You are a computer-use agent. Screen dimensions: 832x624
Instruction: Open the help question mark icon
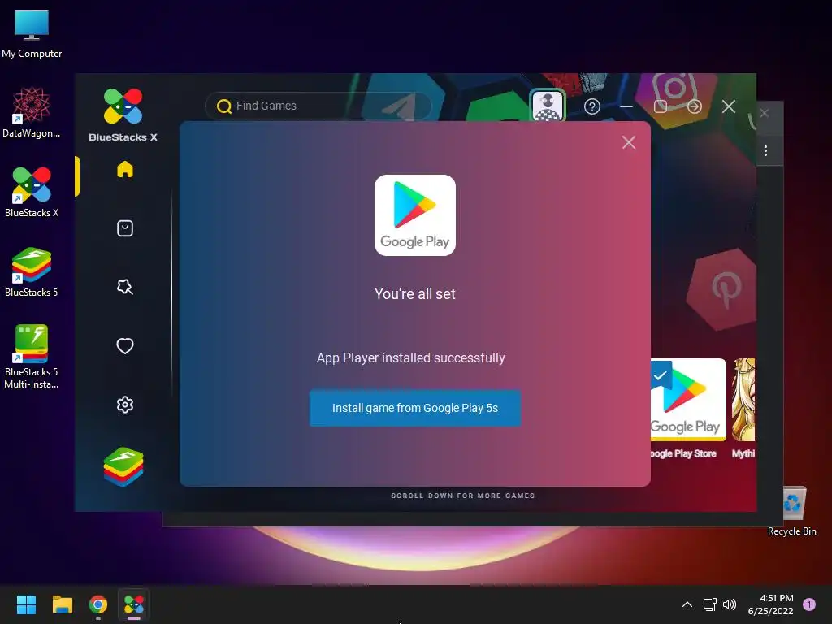[592, 106]
